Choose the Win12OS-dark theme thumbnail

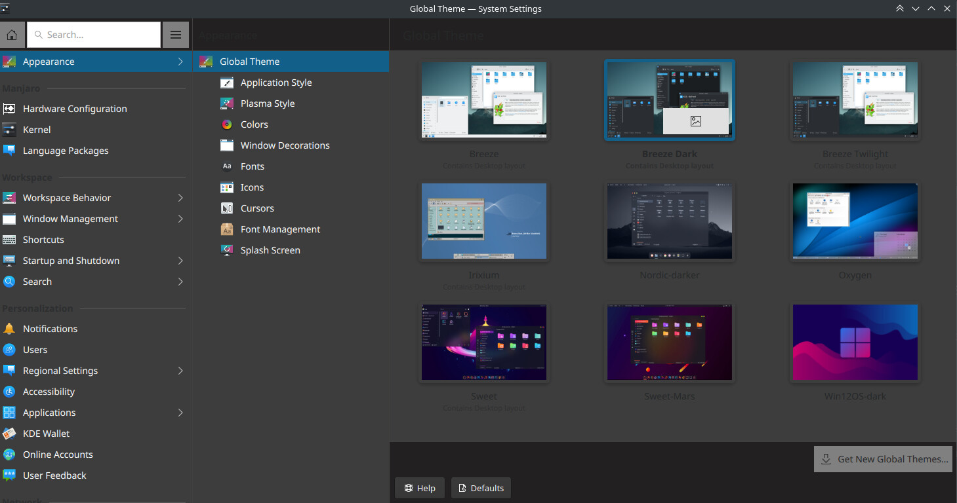tap(855, 343)
